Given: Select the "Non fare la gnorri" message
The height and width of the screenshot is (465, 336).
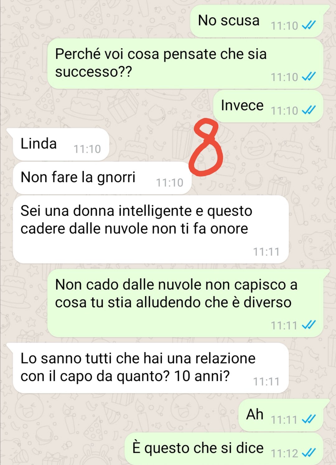Looking at the screenshot, I should [x=102, y=178].
